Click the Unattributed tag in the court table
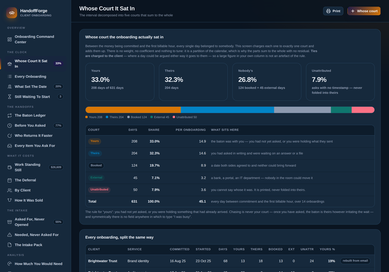Screen dimensions: 389x272 [99, 189]
